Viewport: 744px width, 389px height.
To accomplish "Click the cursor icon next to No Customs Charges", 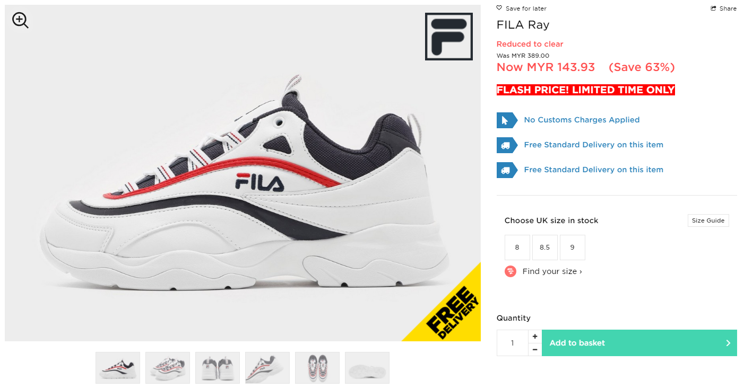I will tap(506, 120).
